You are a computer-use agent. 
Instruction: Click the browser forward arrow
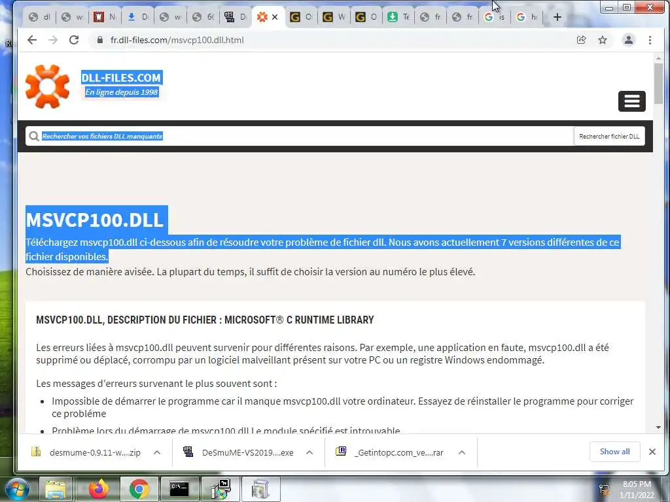coord(53,40)
